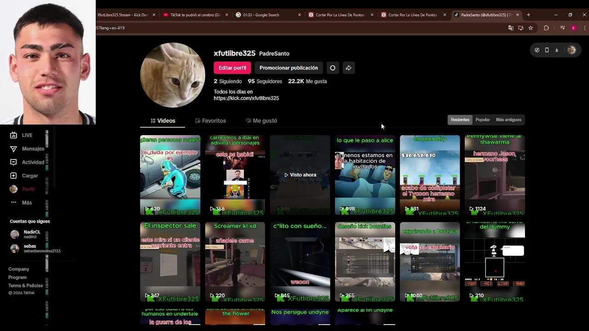Open the dummy Undertale video with 210 views

pos(495,262)
